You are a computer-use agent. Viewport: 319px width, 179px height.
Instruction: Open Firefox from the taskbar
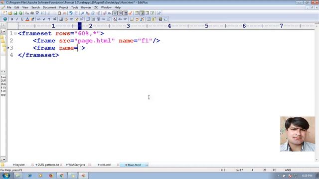pyautogui.click(x=51, y=176)
